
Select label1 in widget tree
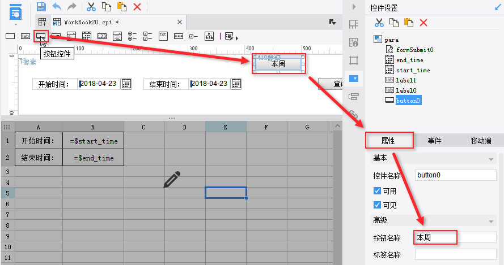click(406, 80)
